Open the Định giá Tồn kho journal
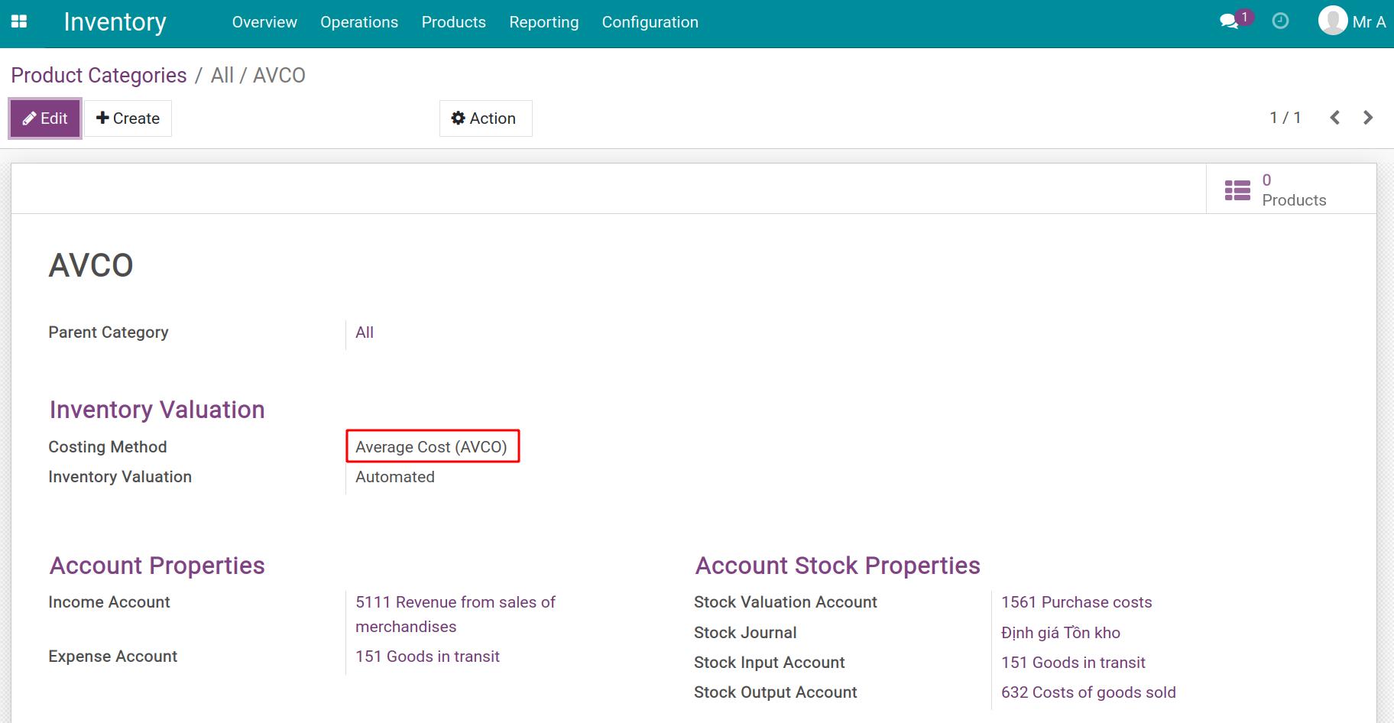This screenshot has width=1394, height=723. coord(1061,633)
